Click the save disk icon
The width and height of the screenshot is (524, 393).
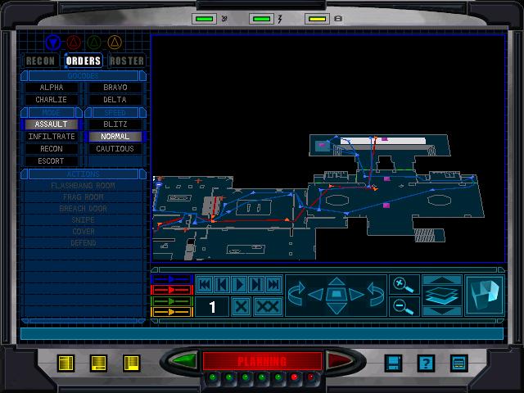[x=393, y=363]
